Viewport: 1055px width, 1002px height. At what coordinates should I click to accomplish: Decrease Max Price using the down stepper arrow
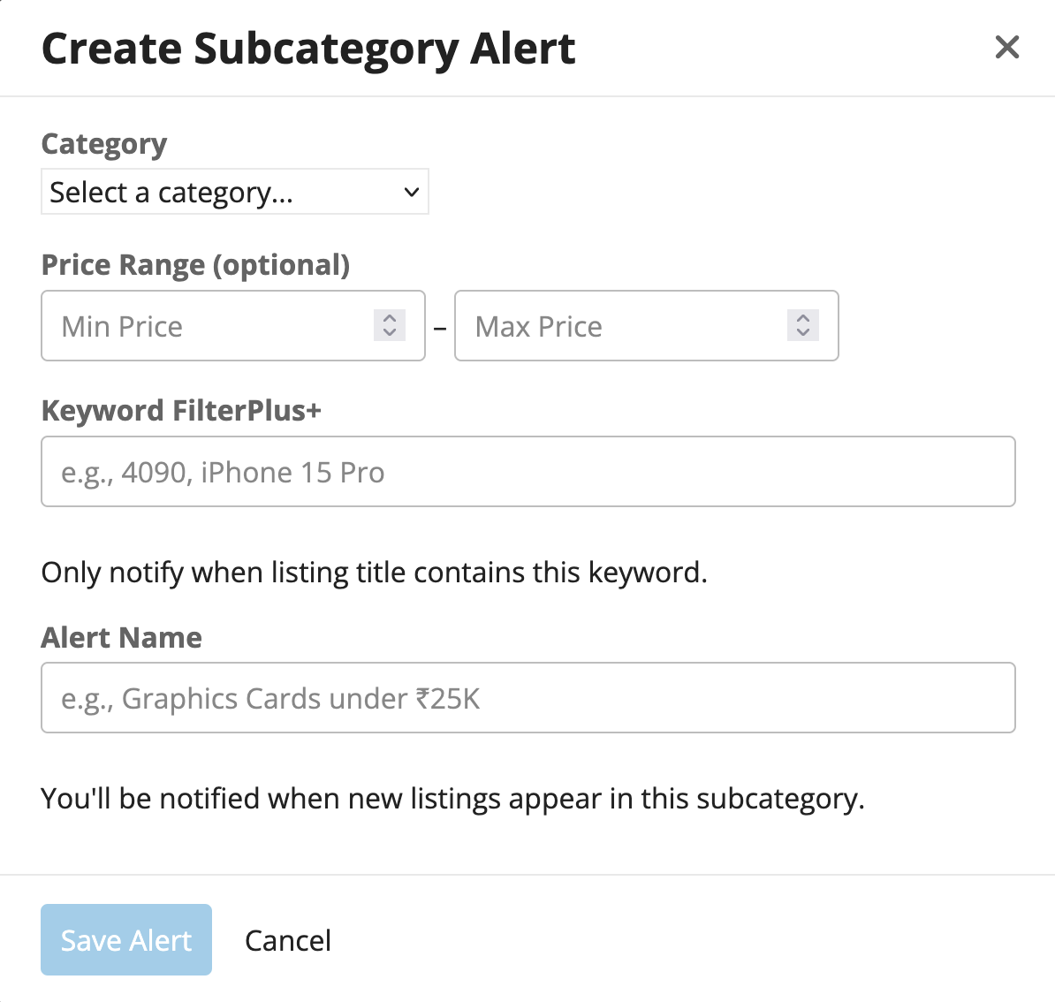tap(803, 333)
